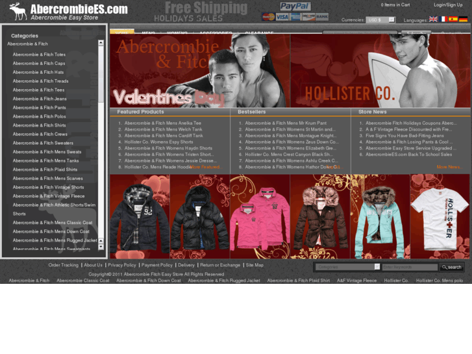Open Abercrombie & Fitch Mens Down Coat category
The image size is (472, 354).
[51, 231]
